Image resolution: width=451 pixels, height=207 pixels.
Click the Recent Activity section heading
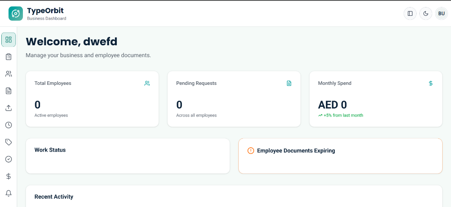click(x=54, y=197)
